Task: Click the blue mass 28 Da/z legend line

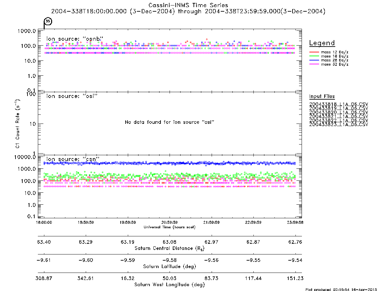Action: pos(314,60)
